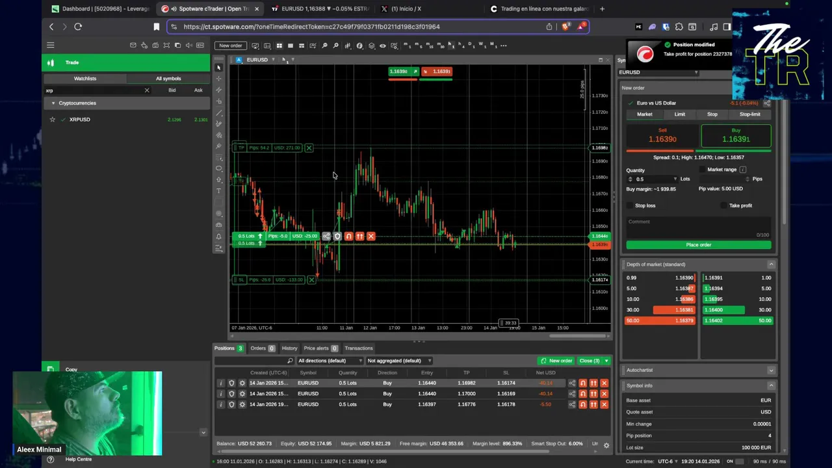
Task: Click New order in positions panel
Action: tap(556, 361)
